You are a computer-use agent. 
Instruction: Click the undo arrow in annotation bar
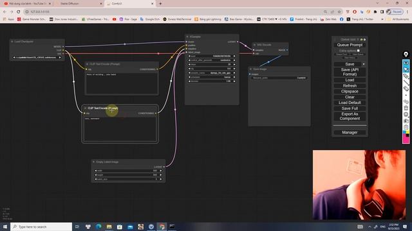coord(406,101)
